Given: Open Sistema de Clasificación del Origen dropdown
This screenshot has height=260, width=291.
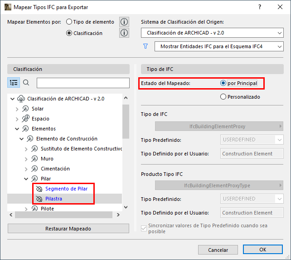Looking at the screenshot, I should 212,33.
